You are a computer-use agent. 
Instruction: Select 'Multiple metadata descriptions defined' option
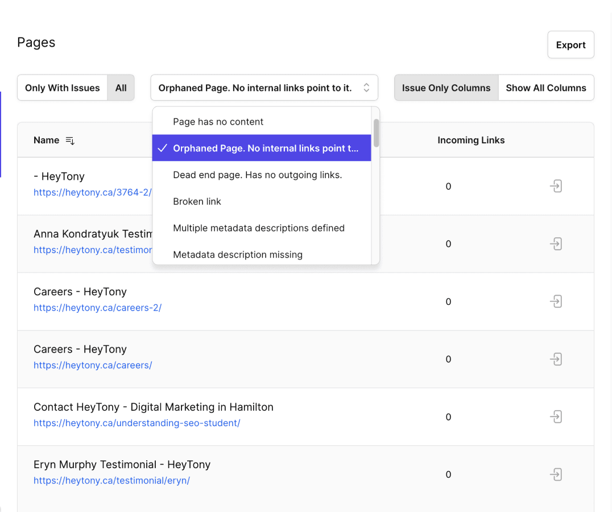(259, 228)
